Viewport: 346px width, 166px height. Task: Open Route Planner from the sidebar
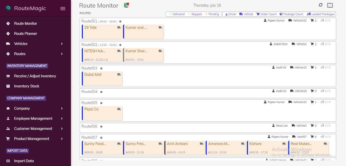(26, 34)
